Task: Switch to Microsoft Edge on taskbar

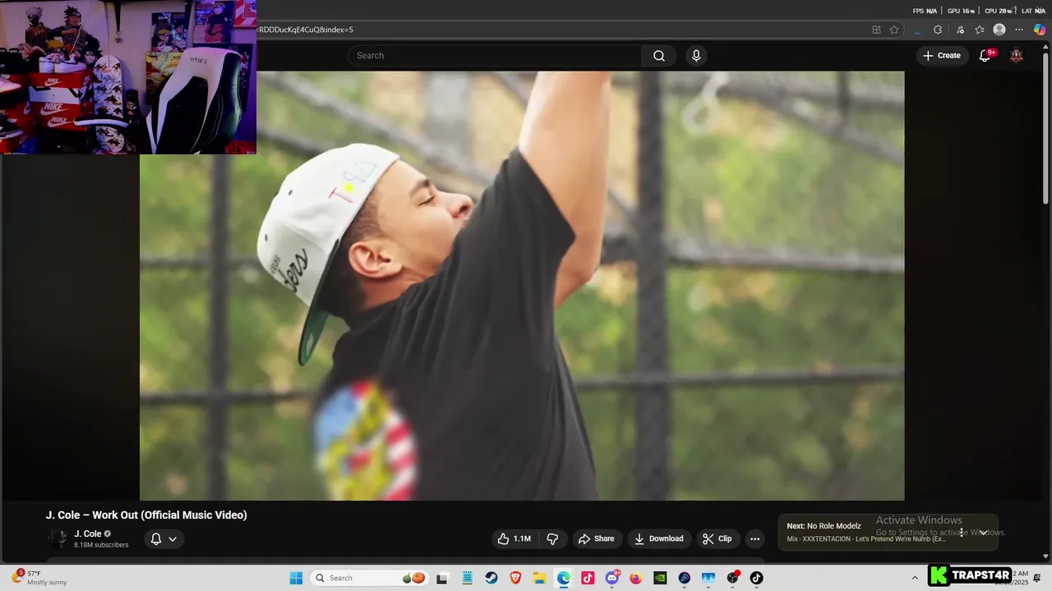Action: [x=563, y=578]
